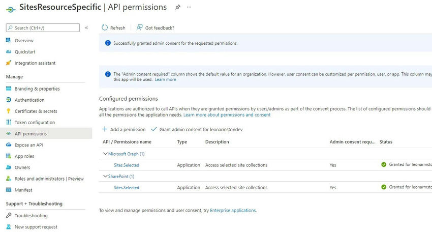Screen dimensions: 432x232
Task: Click the Description column header
Action: pos(217,142)
